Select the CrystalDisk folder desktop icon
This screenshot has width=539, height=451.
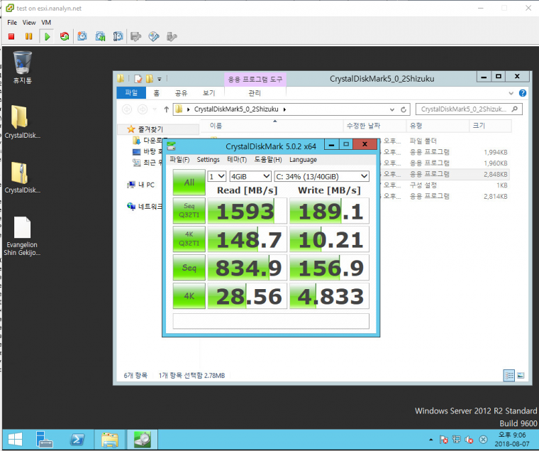(x=23, y=121)
